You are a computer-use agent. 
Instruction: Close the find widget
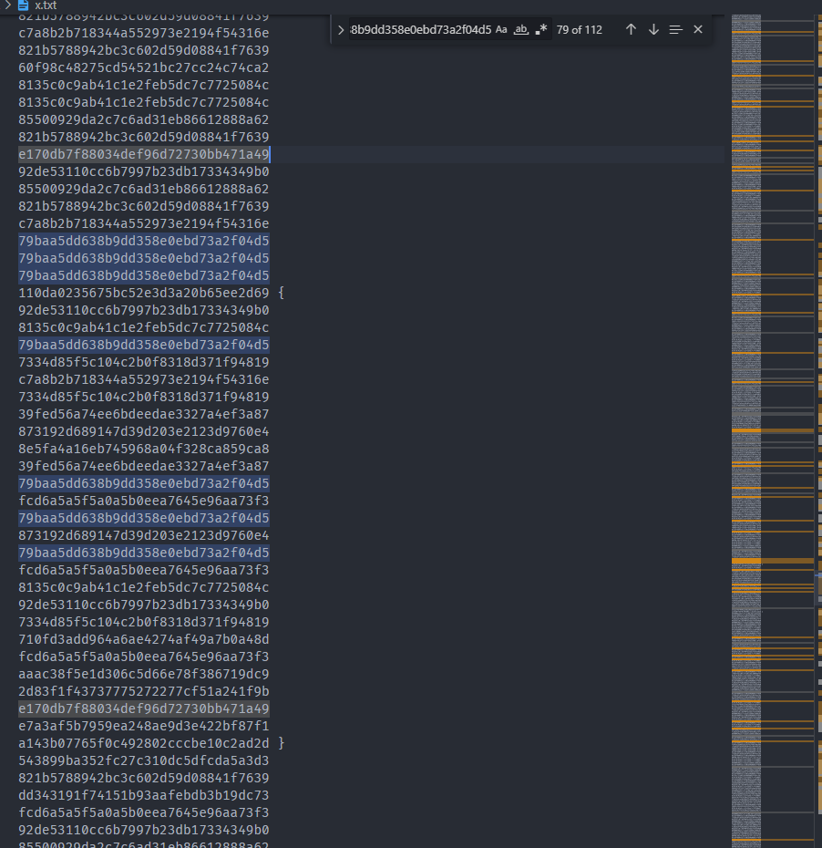click(x=697, y=29)
